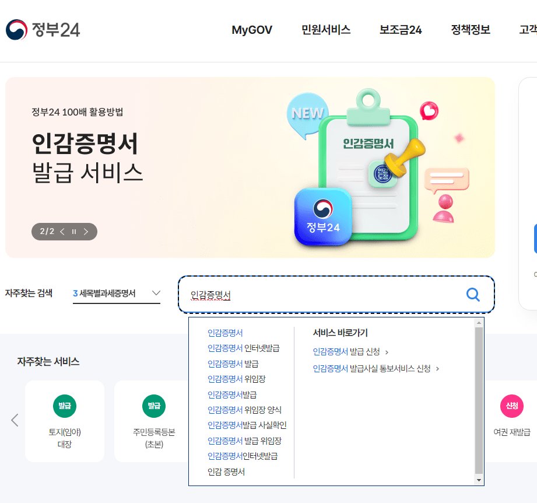
Task: Click the 정부24 logo
Action: pos(43,30)
